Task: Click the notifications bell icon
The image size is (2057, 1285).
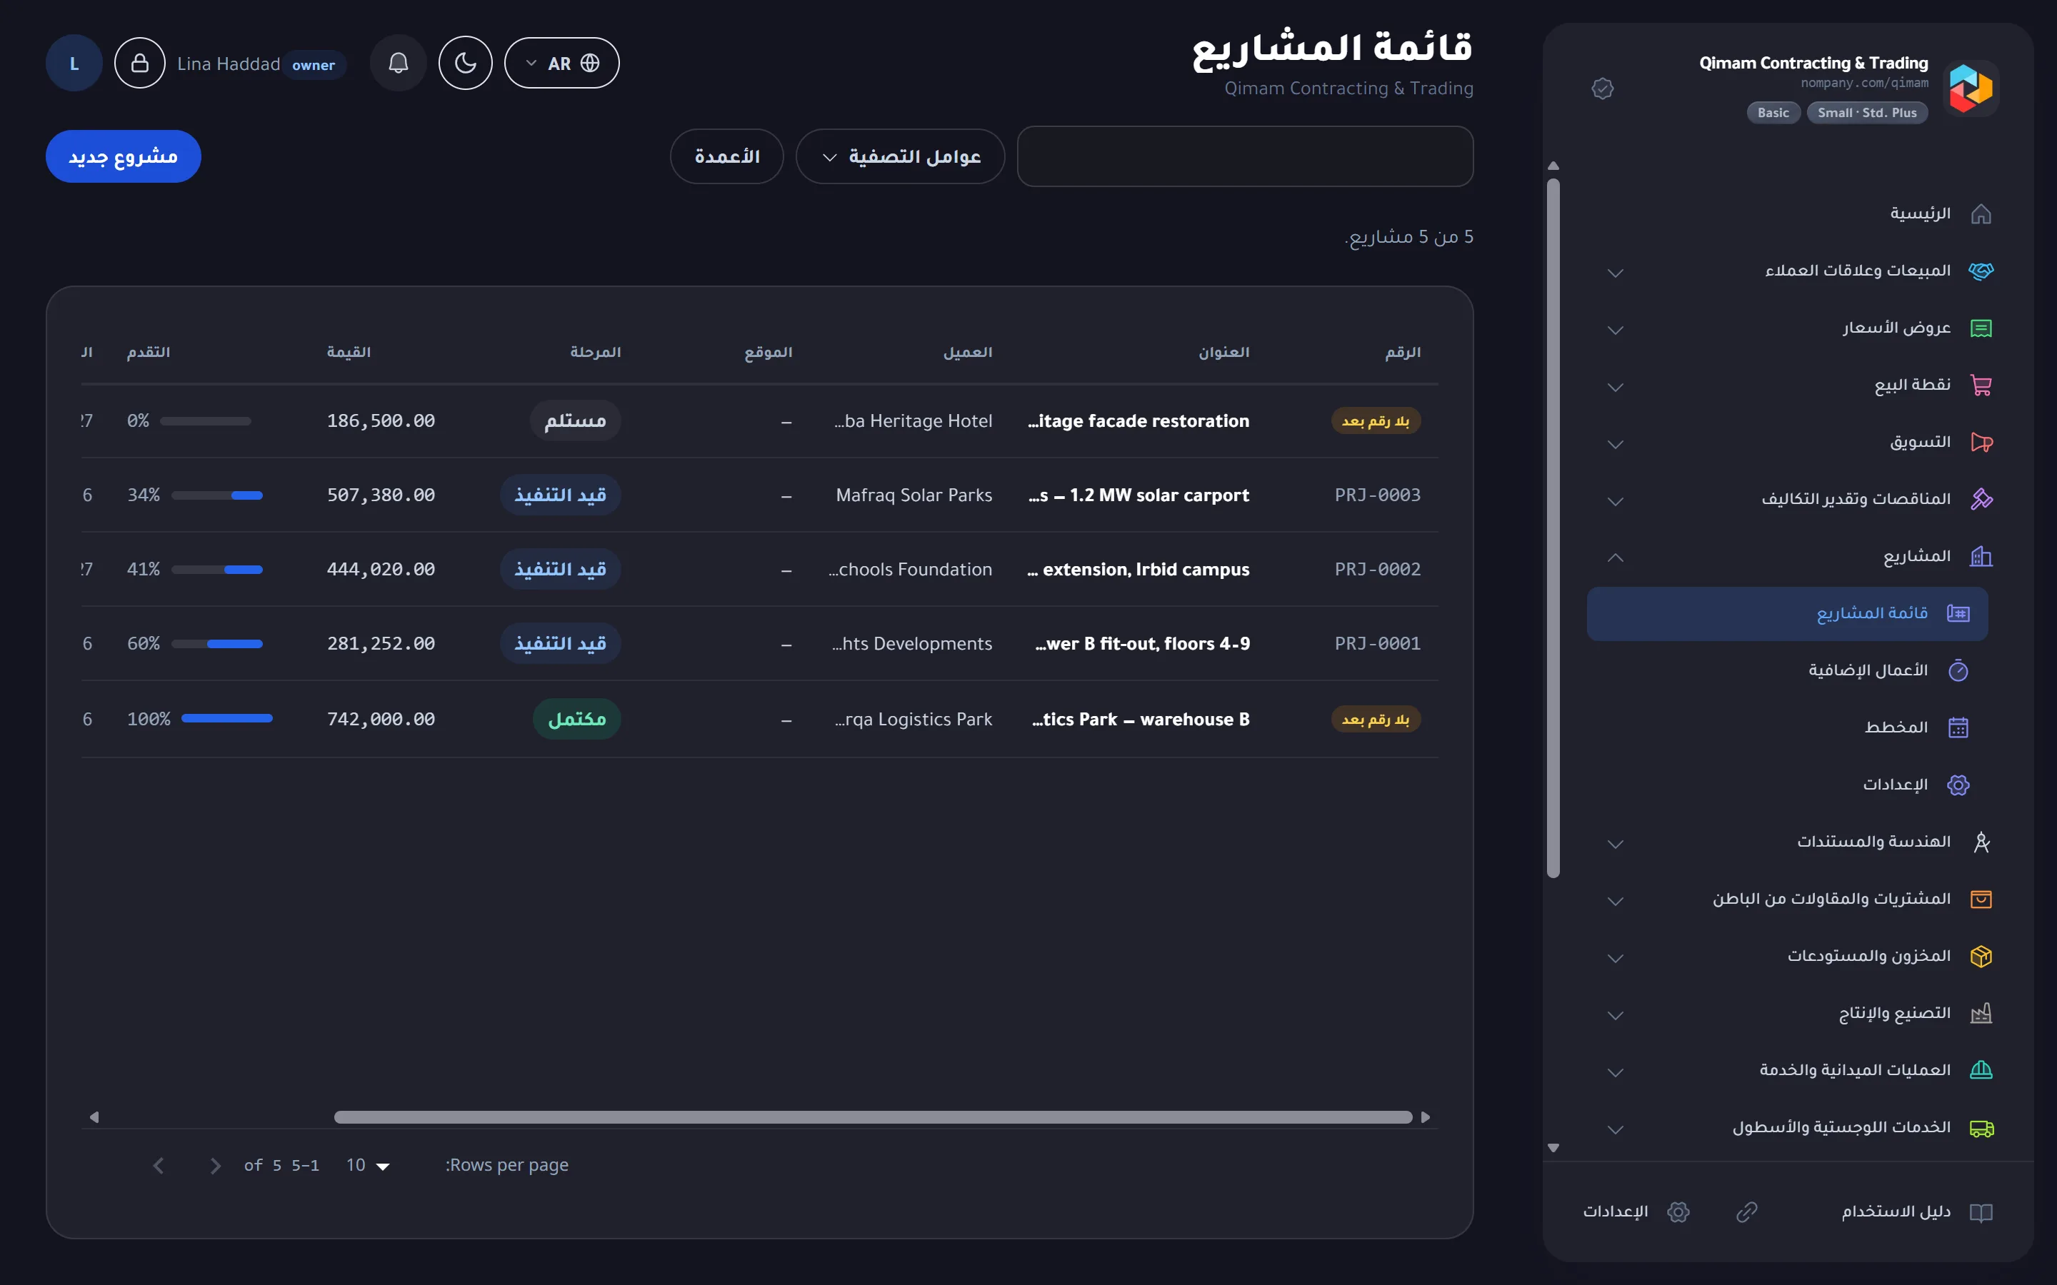Action: tap(398, 63)
